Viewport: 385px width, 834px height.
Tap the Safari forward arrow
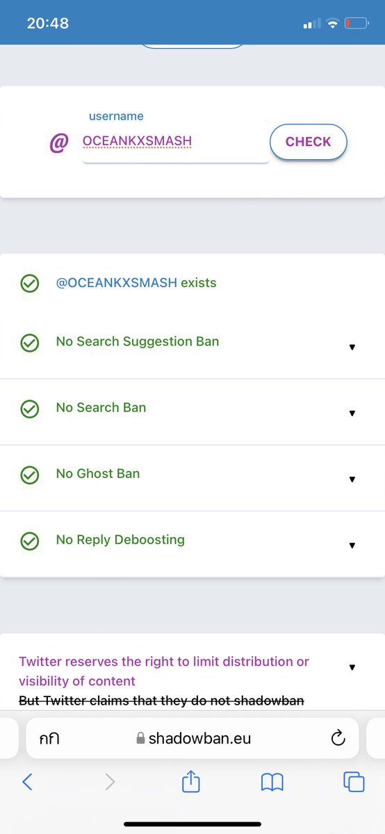point(110,782)
